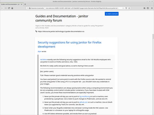Screen dimensions: 154x115
Task: Toggle the sidebar view icon
Action: tap(148, 8)
